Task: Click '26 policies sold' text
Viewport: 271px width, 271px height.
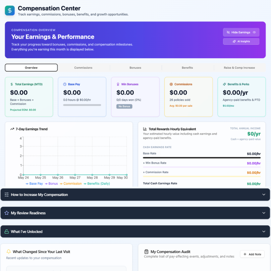Action: [180, 100]
